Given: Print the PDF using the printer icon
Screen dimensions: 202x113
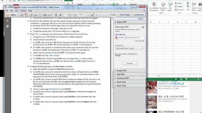Looking at the screenshot, I should pos(45,15).
